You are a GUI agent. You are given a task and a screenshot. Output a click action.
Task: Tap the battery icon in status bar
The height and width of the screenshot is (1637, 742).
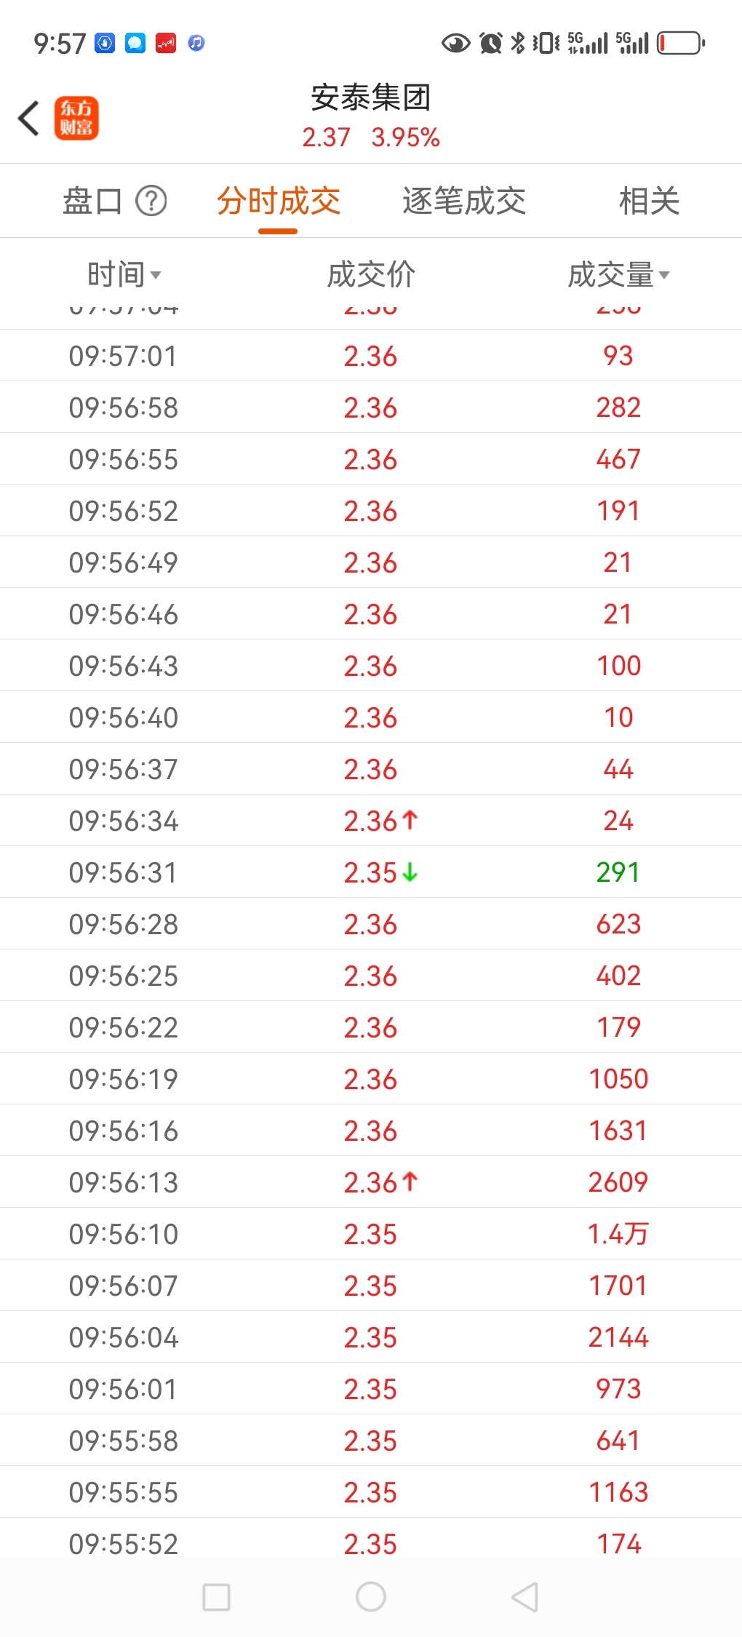(x=681, y=43)
